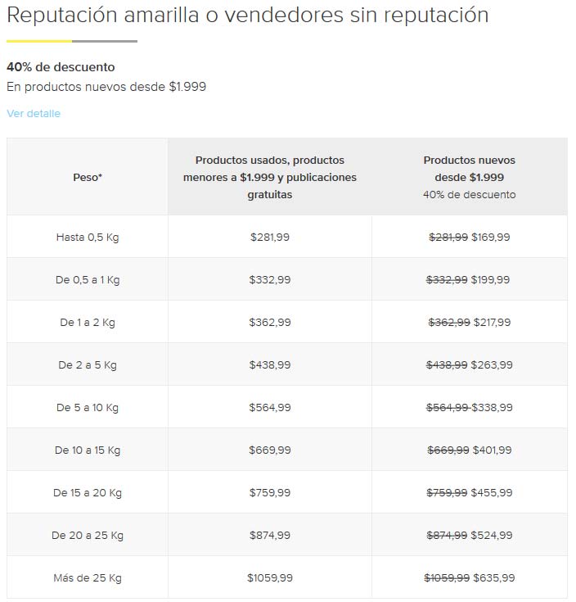Viewport: 576px width, 602px height.
Task: Click the discounted price $338,99
Action: tap(493, 408)
